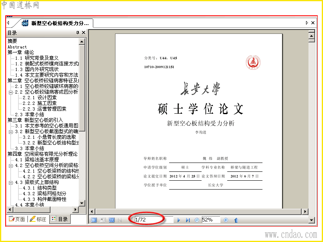The image size is (323, 242).
Task: Pin the 目录 panel with pushpin icon
Action: [x=78, y=33]
